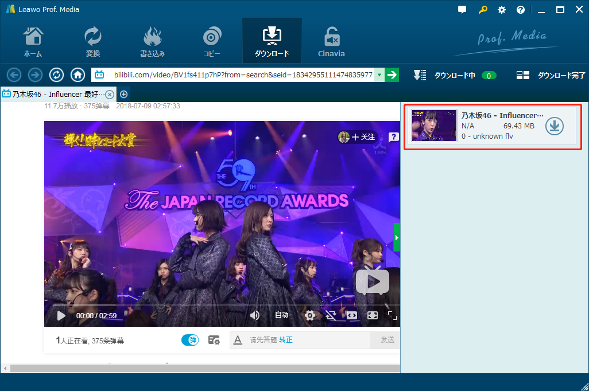589x391 pixels.
Task: Open the ダウンロード中 downloading list
Action: tap(455, 76)
